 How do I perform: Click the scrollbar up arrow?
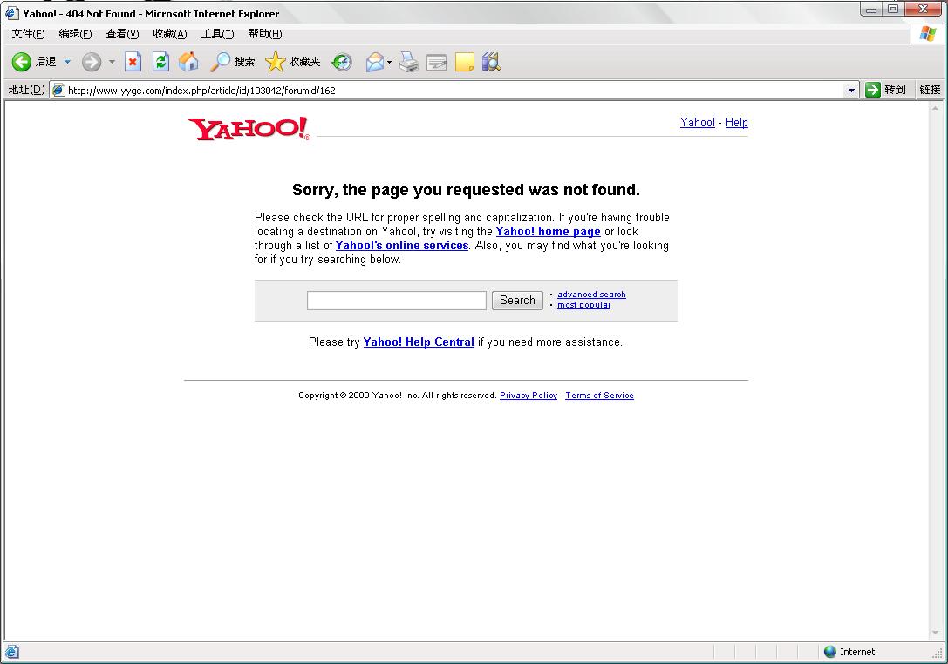coord(935,109)
